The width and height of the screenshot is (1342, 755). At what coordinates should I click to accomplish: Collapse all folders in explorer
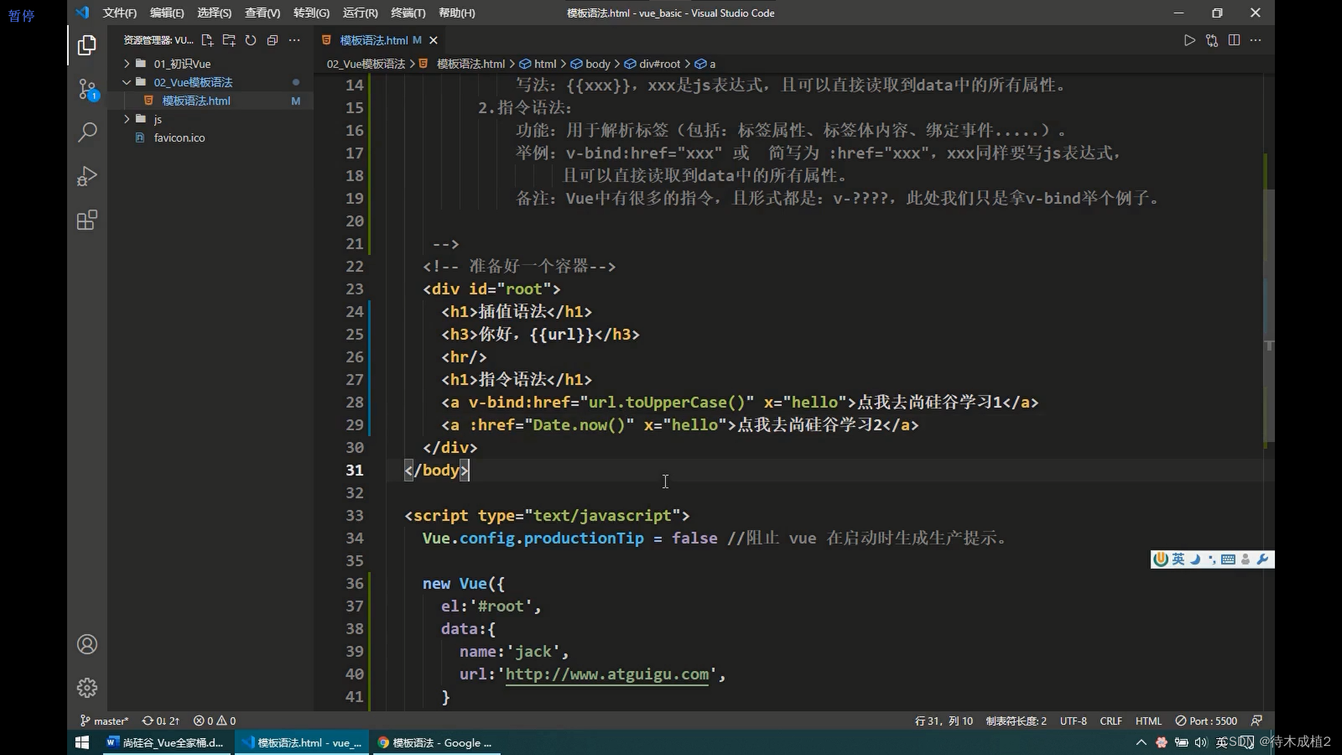coord(273,41)
